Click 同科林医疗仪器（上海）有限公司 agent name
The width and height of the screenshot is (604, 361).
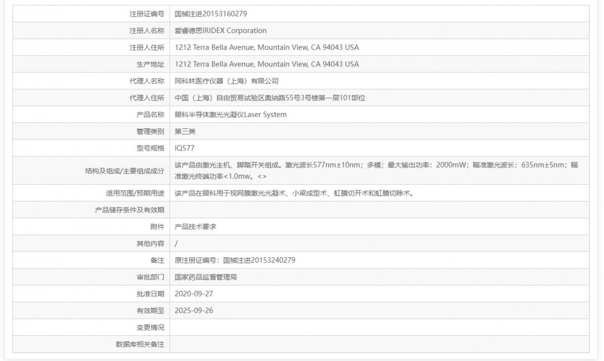tap(226, 81)
